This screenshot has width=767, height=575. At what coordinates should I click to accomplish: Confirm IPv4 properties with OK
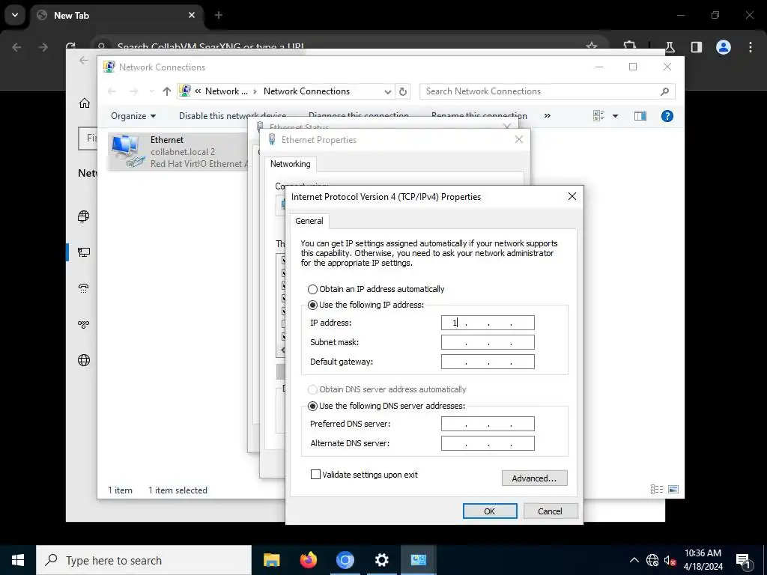(490, 511)
